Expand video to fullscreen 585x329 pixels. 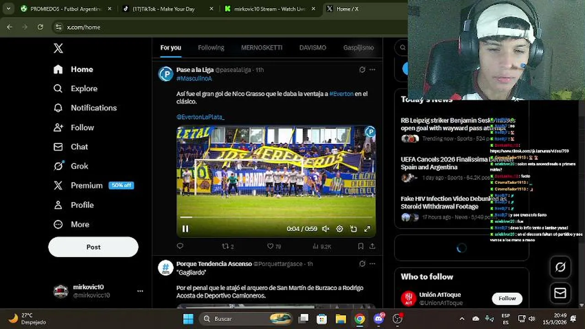click(367, 229)
